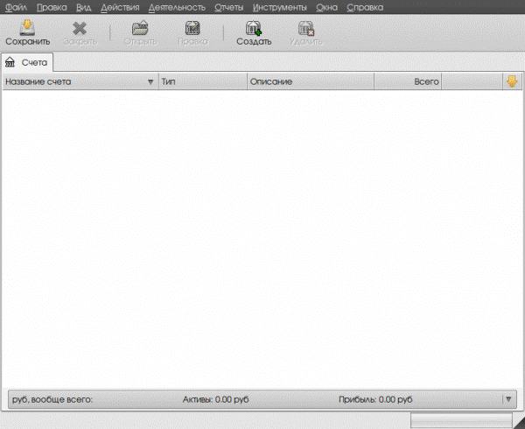Viewport: 525px width, 429px height.
Task: Click the Правка edit account icon
Action: pyautogui.click(x=192, y=28)
